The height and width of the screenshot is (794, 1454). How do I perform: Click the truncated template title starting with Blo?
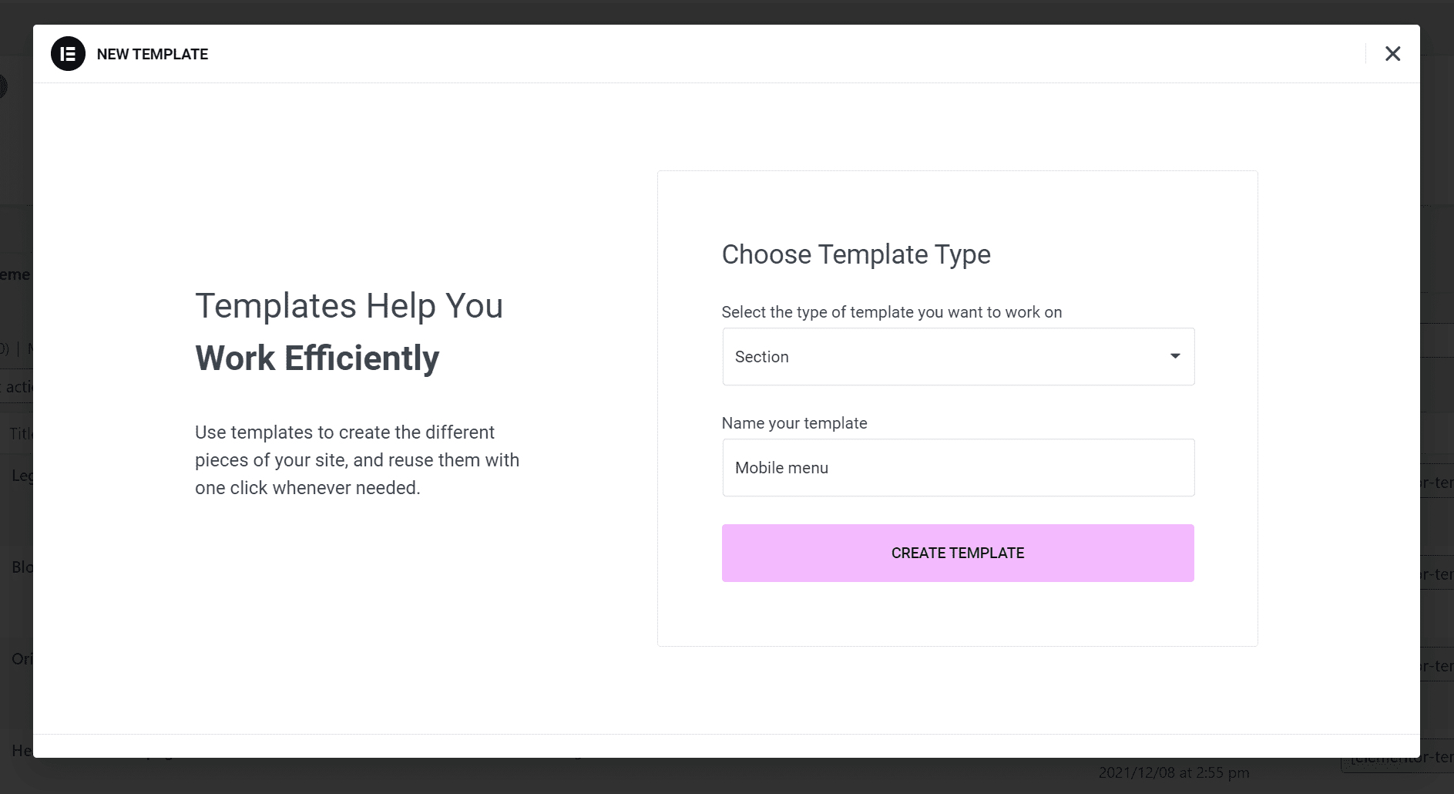pos(24,567)
